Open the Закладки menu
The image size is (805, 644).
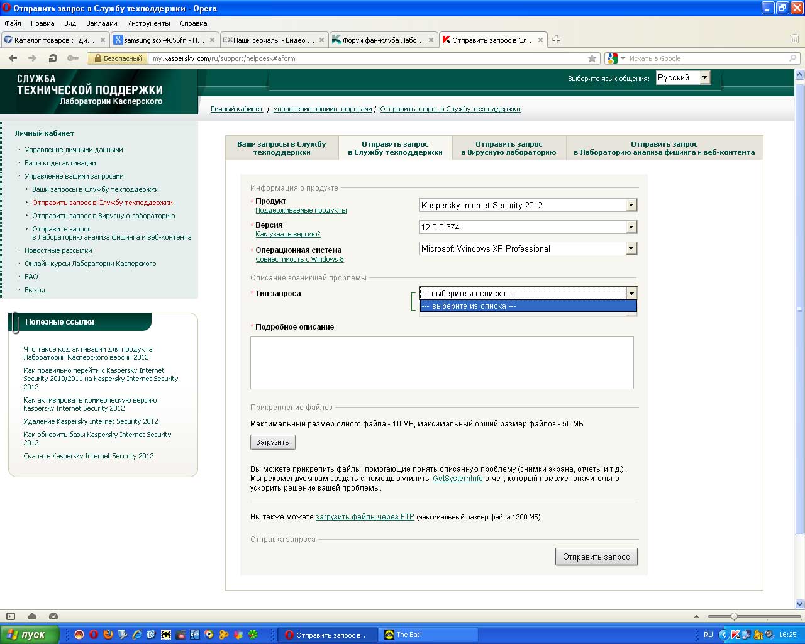tap(102, 23)
